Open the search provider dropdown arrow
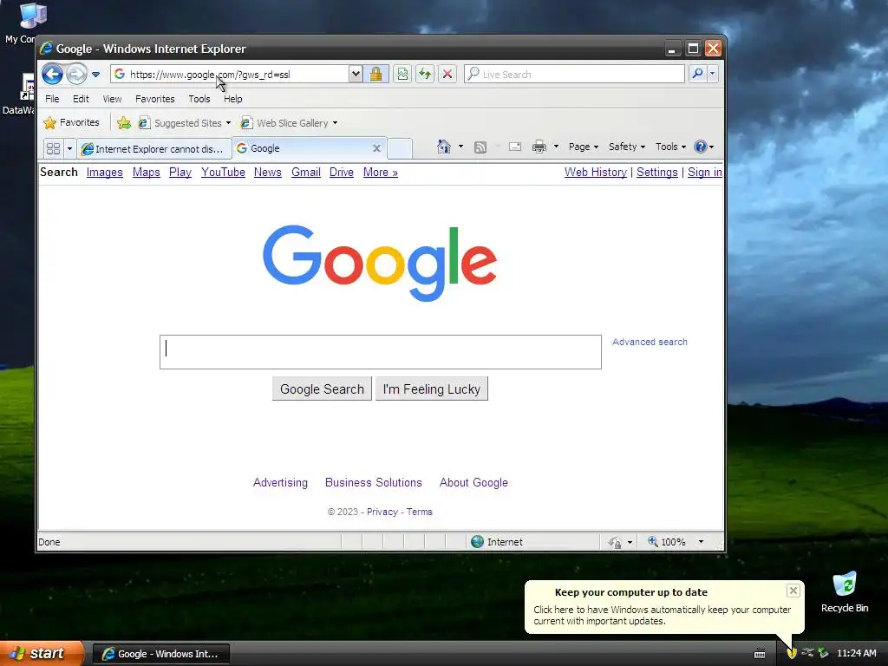This screenshot has width=888, height=666. [713, 74]
